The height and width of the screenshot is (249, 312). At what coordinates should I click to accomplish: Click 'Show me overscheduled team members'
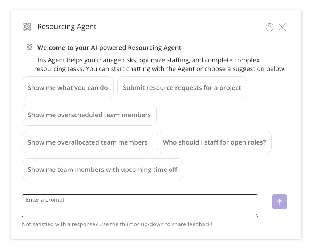coord(89,115)
